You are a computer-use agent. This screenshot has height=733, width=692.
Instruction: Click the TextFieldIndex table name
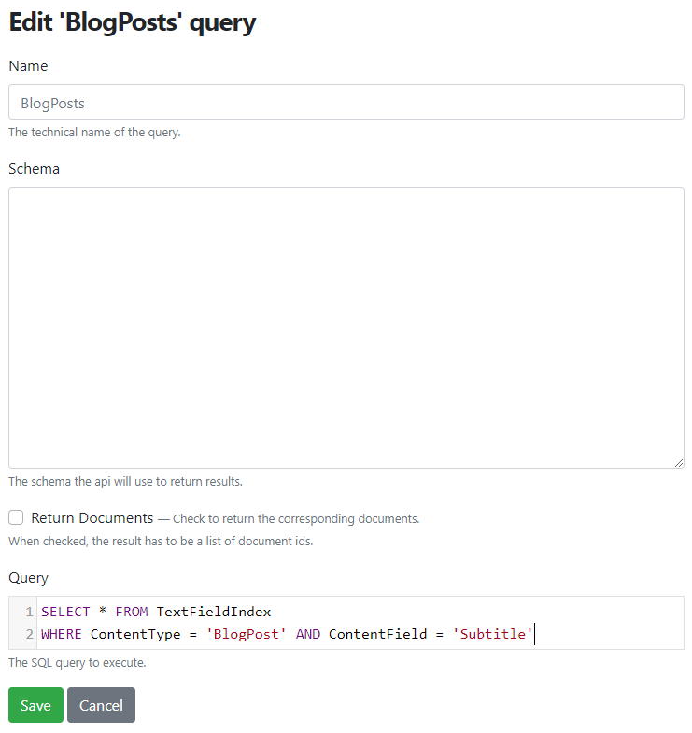pos(214,612)
